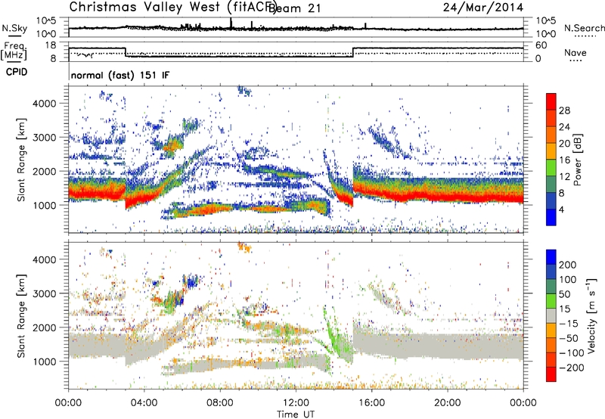605x419 pixels.
Task: Click "4000" on the power panel range axis
Action: pos(44,104)
